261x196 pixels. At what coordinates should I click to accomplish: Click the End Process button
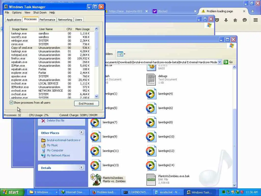(x=86, y=104)
